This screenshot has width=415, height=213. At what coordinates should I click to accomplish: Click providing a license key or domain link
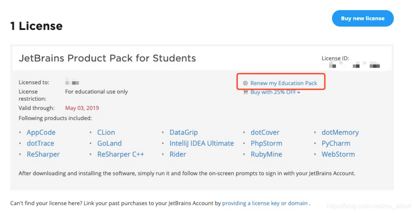(x=265, y=203)
